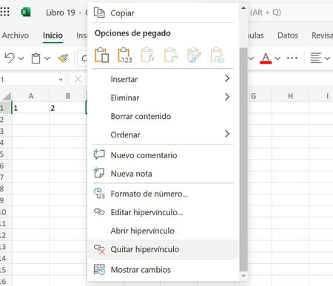This screenshot has height=286, width=333.
Task: Expand the Insertar submenu arrow
Action: (x=227, y=78)
